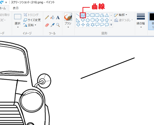Choose the Rounded rectangle shape
The width and height of the screenshot is (154, 125).
tap(97, 15)
